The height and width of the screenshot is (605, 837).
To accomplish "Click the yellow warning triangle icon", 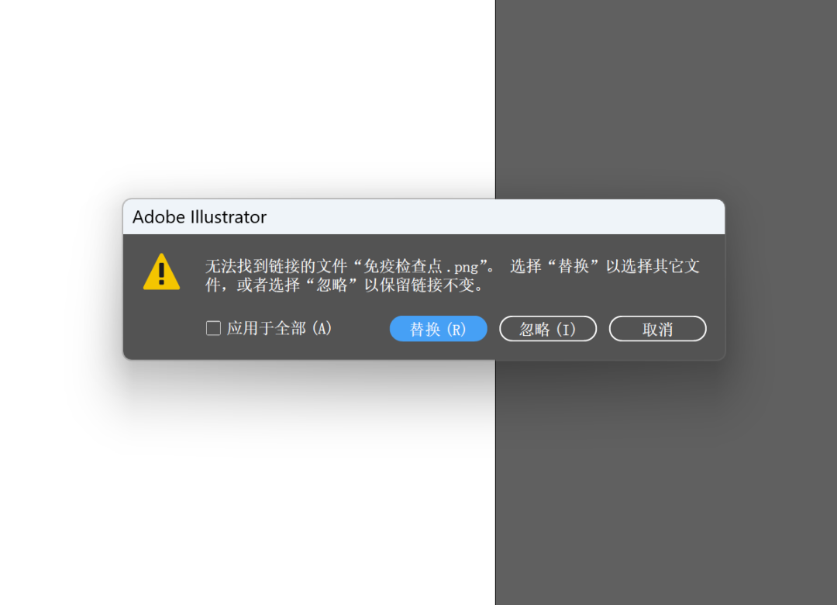I will coord(161,272).
